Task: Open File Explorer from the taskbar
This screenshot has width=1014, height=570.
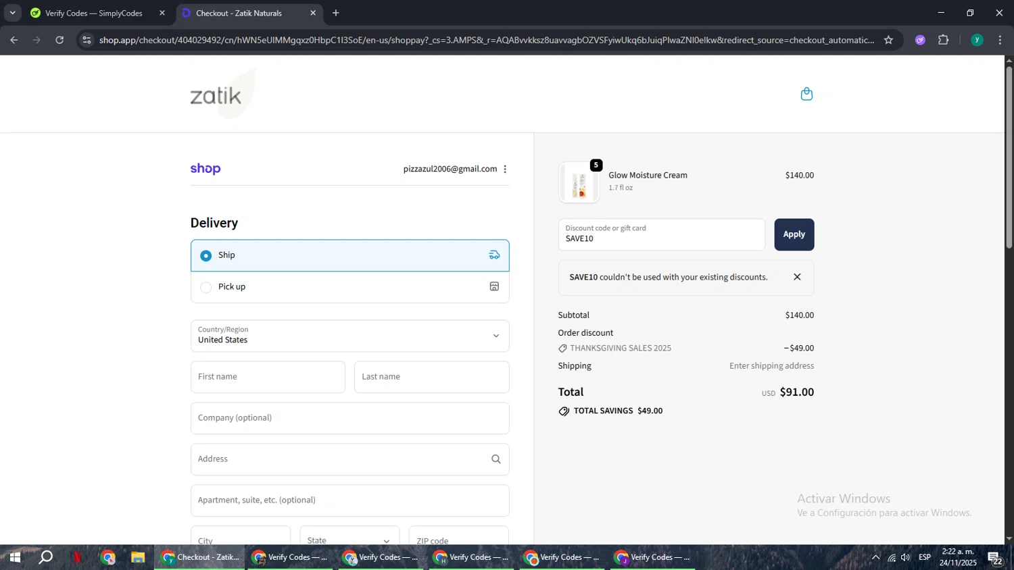Action: pyautogui.click(x=138, y=557)
